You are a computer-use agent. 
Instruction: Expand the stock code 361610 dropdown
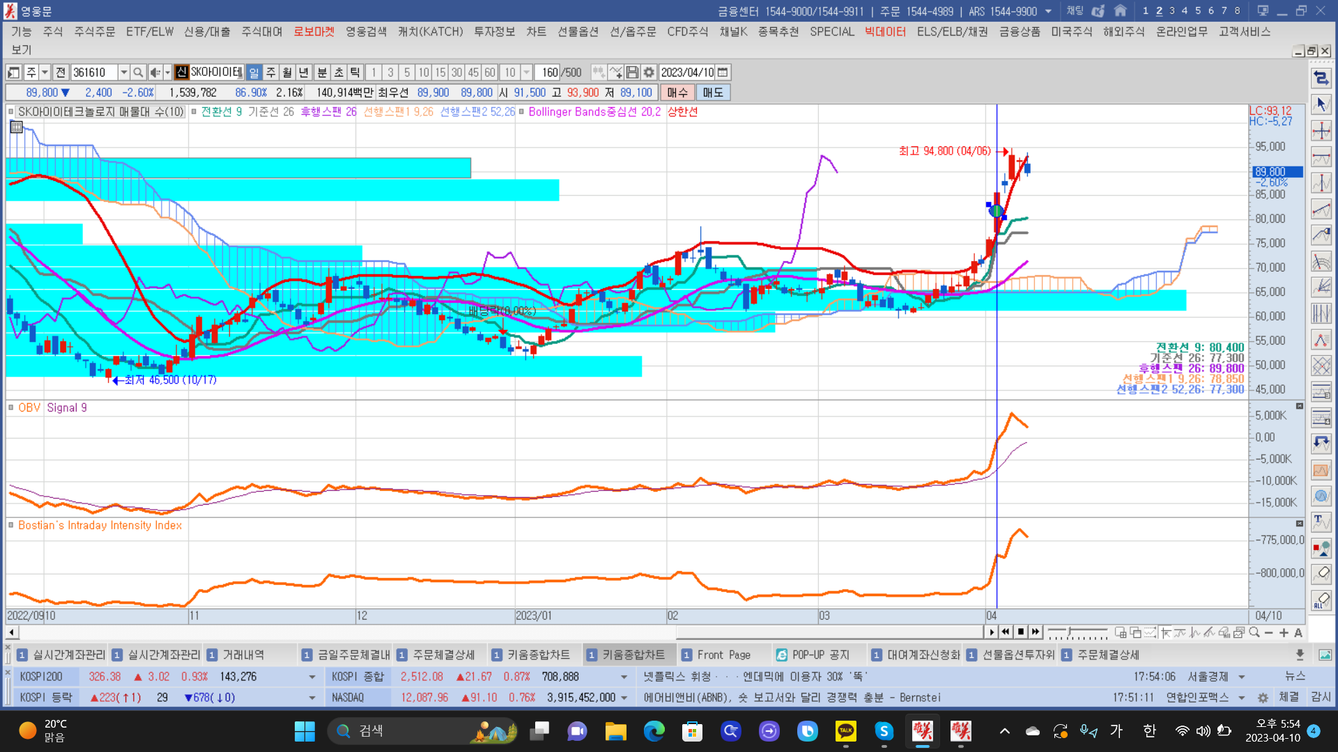pyautogui.click(x=123, y=72)
